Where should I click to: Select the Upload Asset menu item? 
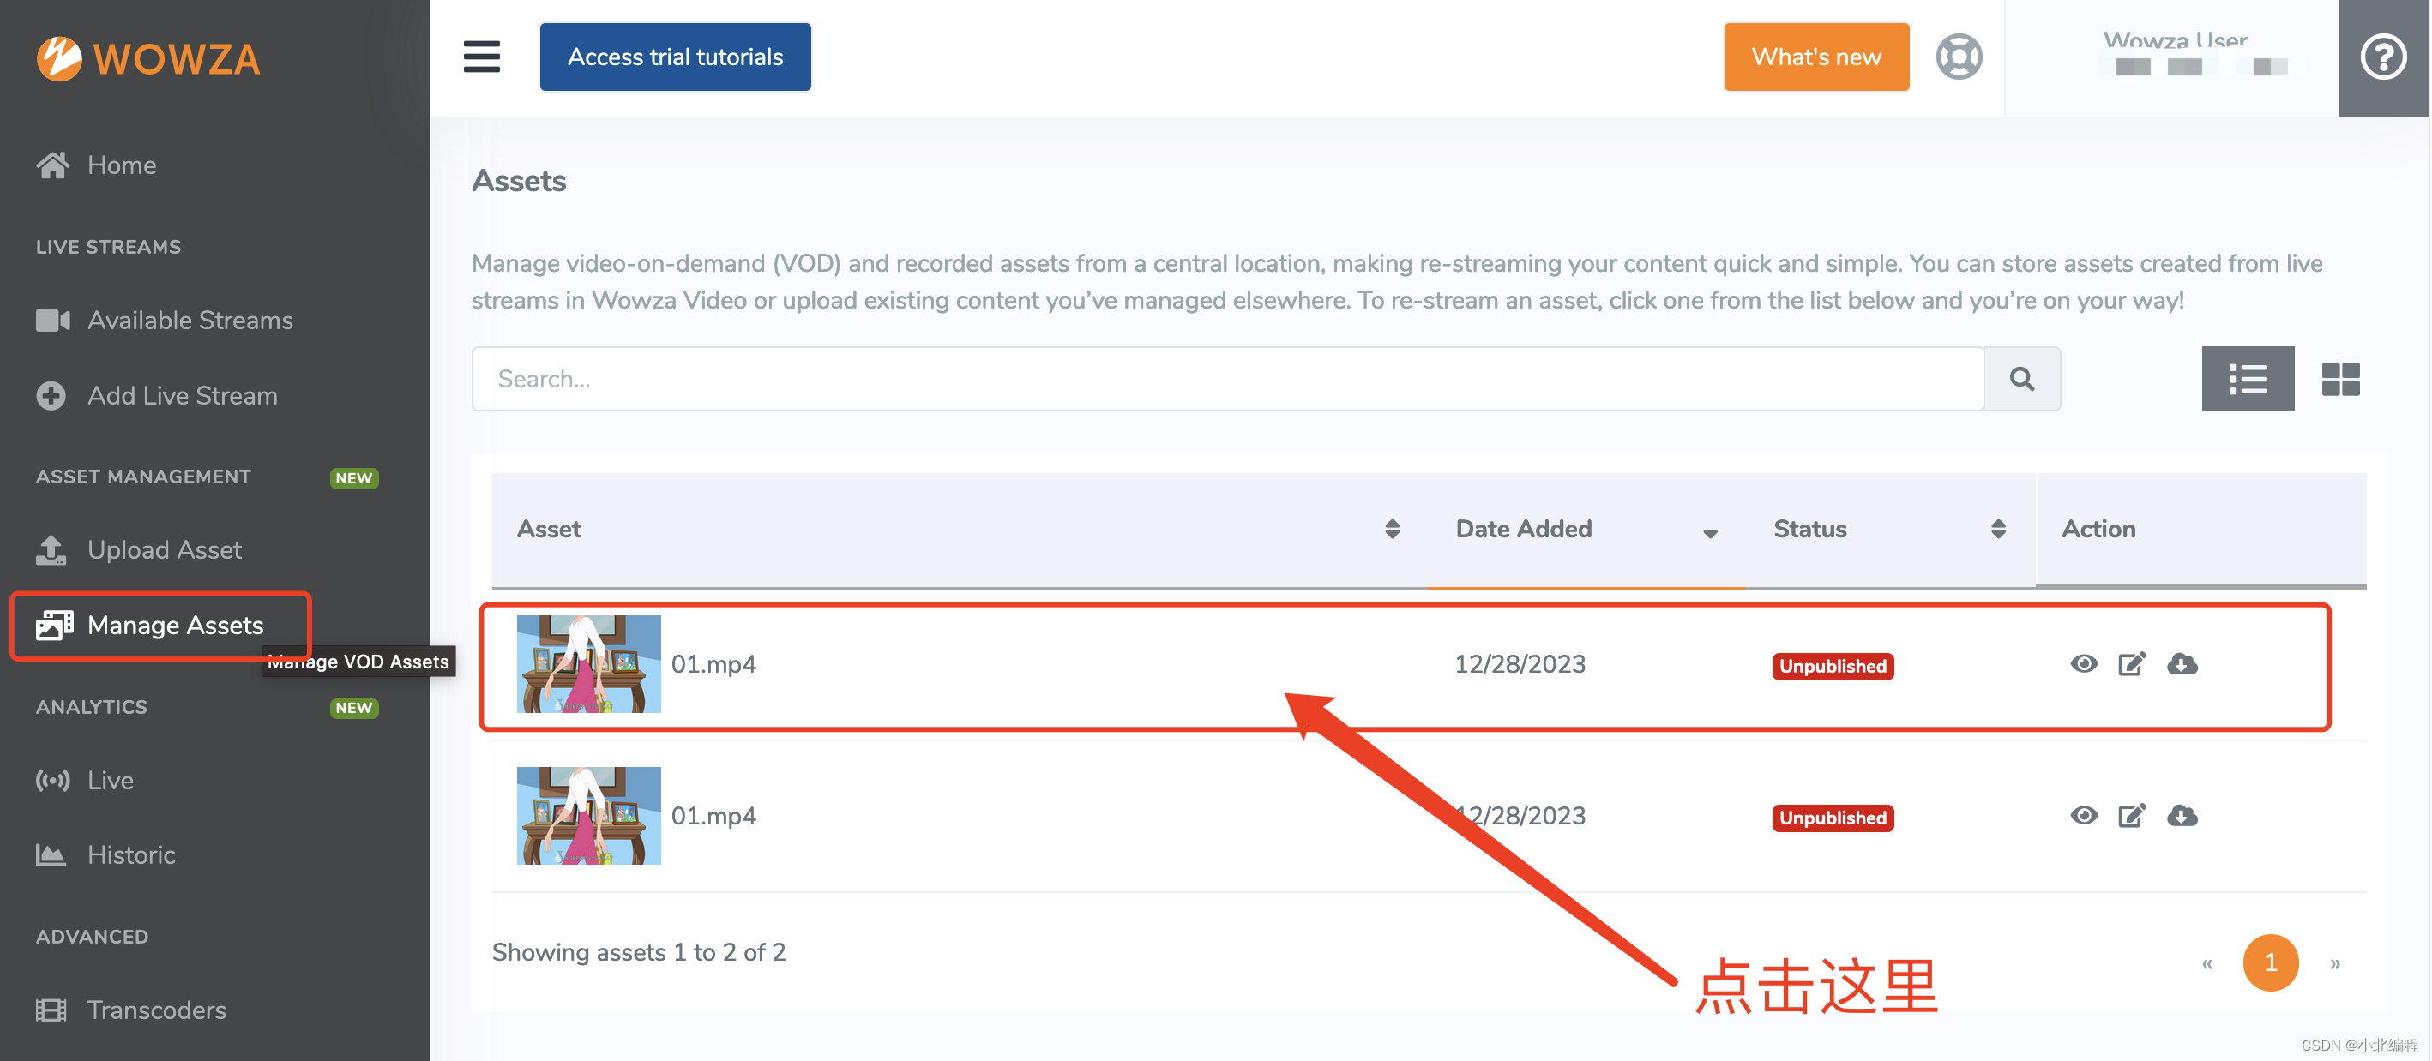[x=163, y=549]
